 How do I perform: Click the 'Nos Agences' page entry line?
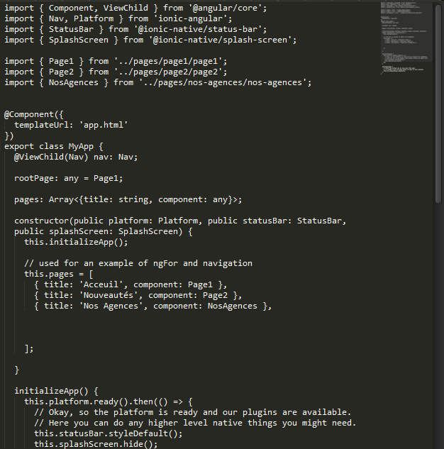pyautogui.click(x=153, y=306)
